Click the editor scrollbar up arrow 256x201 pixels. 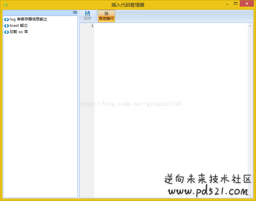click(x=250, y=26)
